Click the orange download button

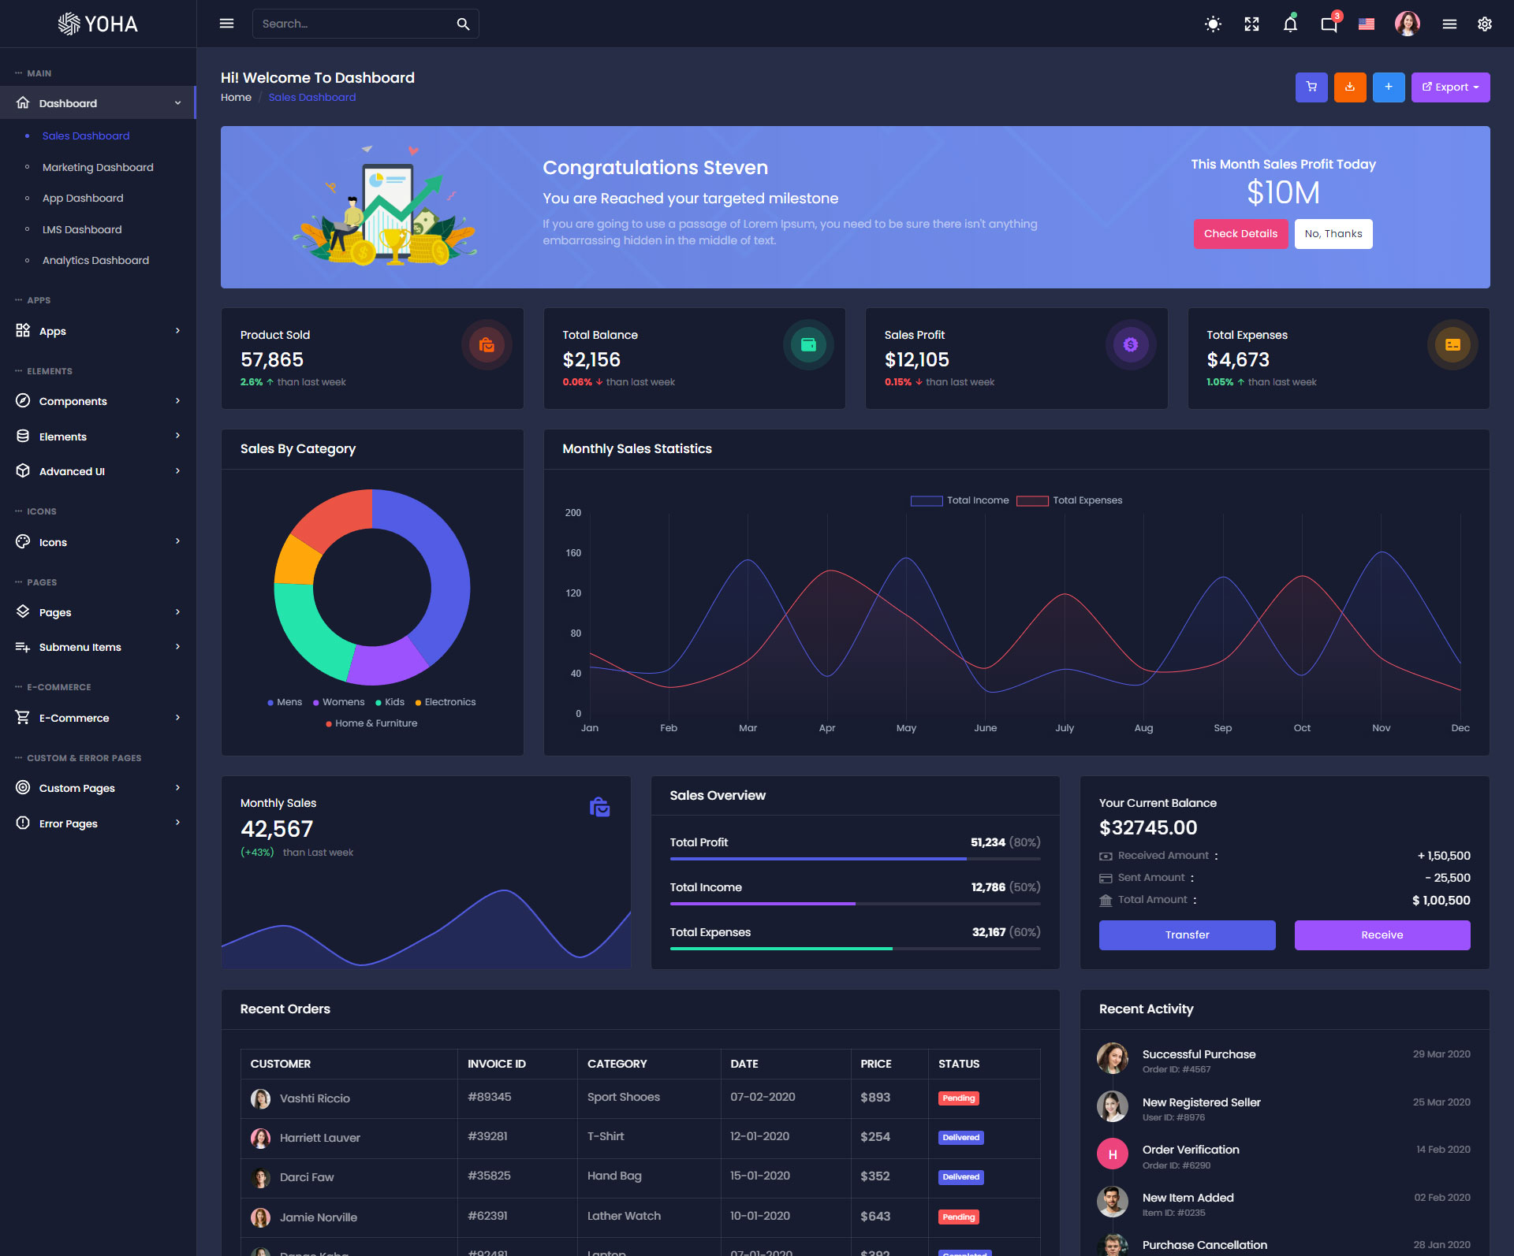1349,87
